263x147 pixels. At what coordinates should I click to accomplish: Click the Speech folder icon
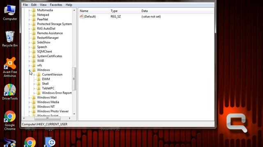(34, 47)
